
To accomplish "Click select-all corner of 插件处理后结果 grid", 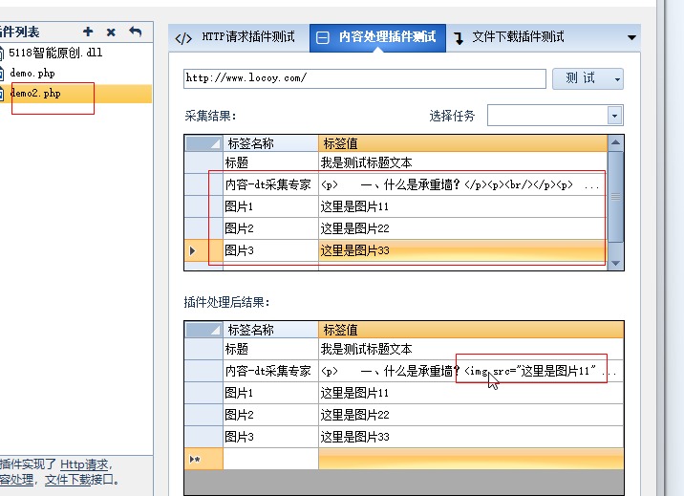I will point(203,330).
